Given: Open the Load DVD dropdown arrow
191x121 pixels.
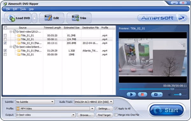Looking at the screenshot, I should (34, 18).
